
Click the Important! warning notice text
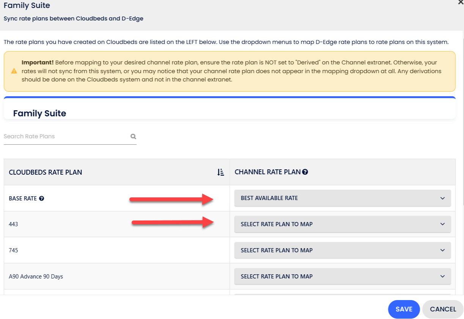click(231, 71)
